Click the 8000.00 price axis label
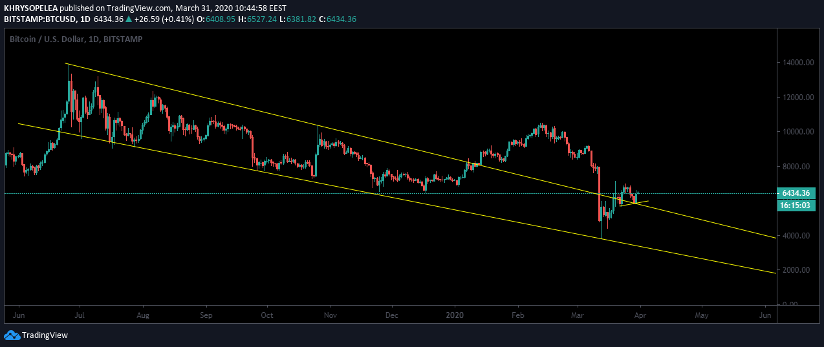The image size is (824, 347). pos(797,167)
